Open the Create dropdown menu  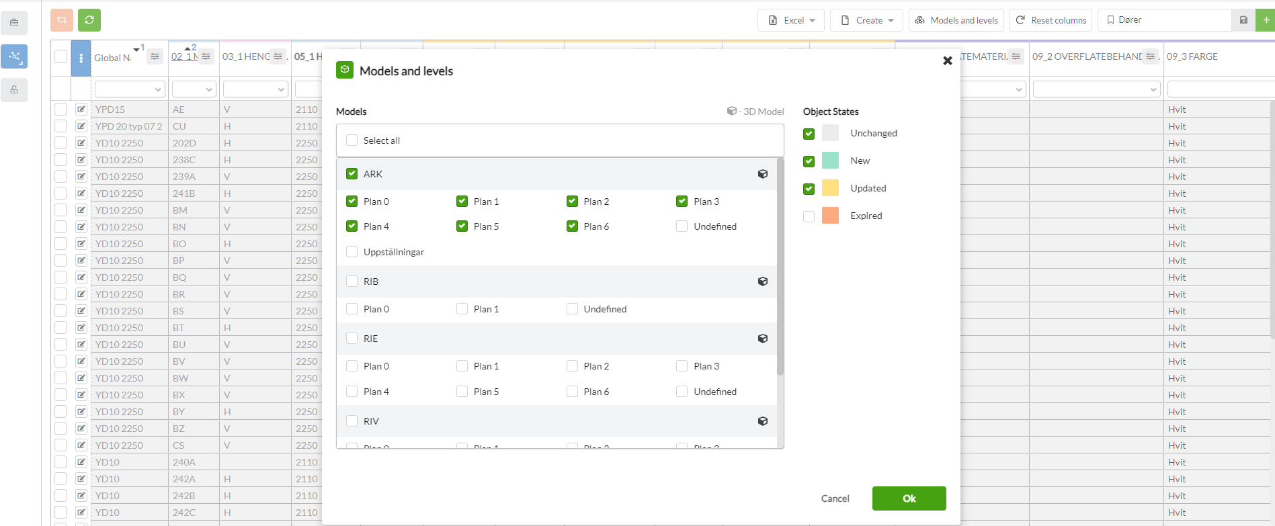point(867,20)
